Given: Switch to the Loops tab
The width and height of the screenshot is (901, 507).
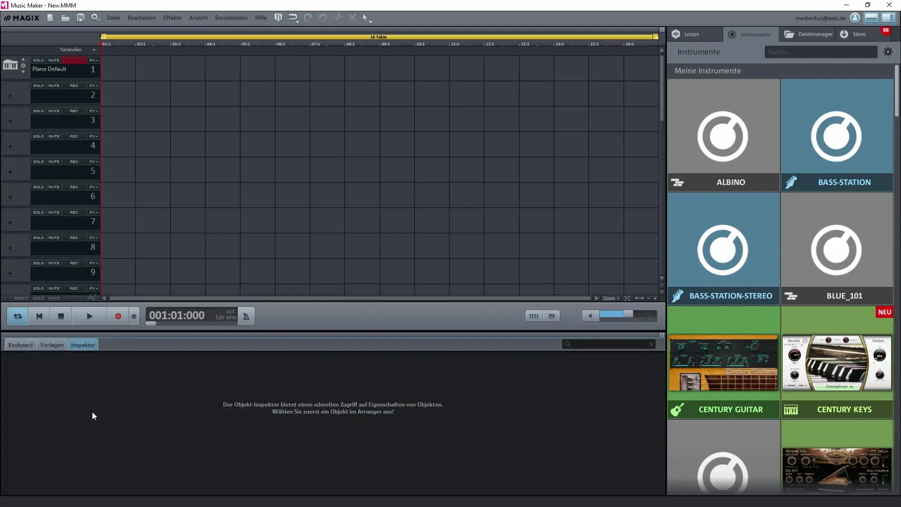Looking at the screenshot, I should tap(695, 34).
